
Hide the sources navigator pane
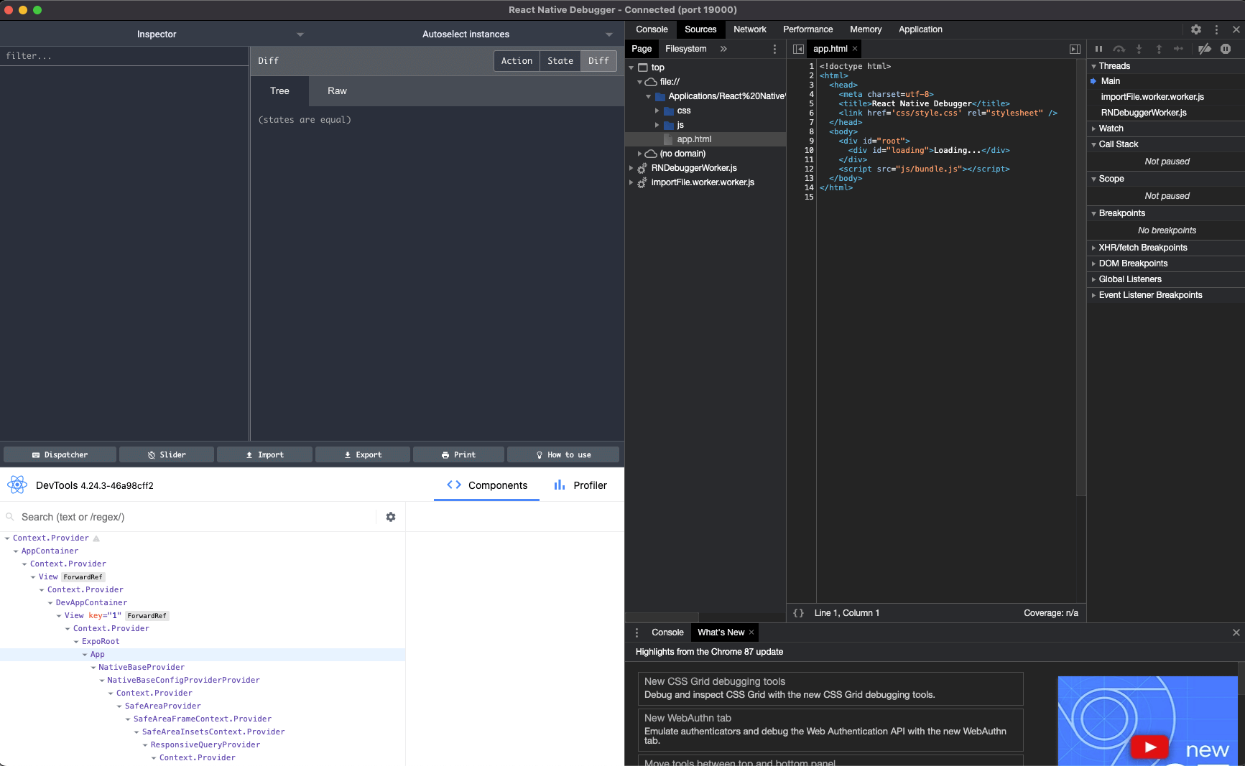tap(798, 49)
